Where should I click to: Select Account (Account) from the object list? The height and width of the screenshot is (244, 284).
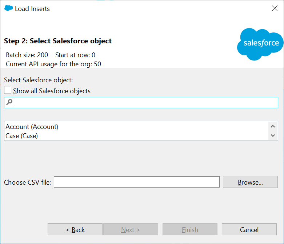32,127
